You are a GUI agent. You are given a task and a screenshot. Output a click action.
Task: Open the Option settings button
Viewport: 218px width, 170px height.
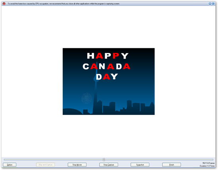tap(10, 165)
